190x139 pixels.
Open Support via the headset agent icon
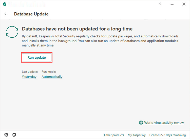coord(14,135)
